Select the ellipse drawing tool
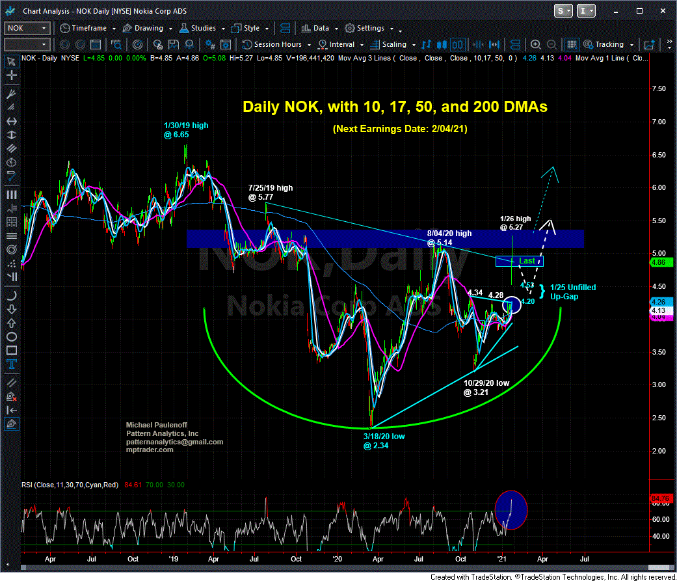Screen dimensions: 677x581 tap(11, 336)
